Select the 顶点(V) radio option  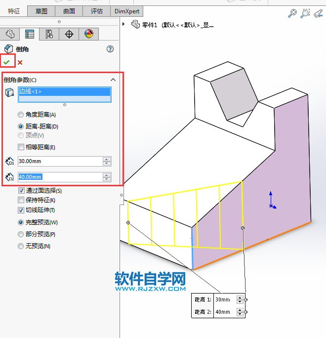point(21,135)
